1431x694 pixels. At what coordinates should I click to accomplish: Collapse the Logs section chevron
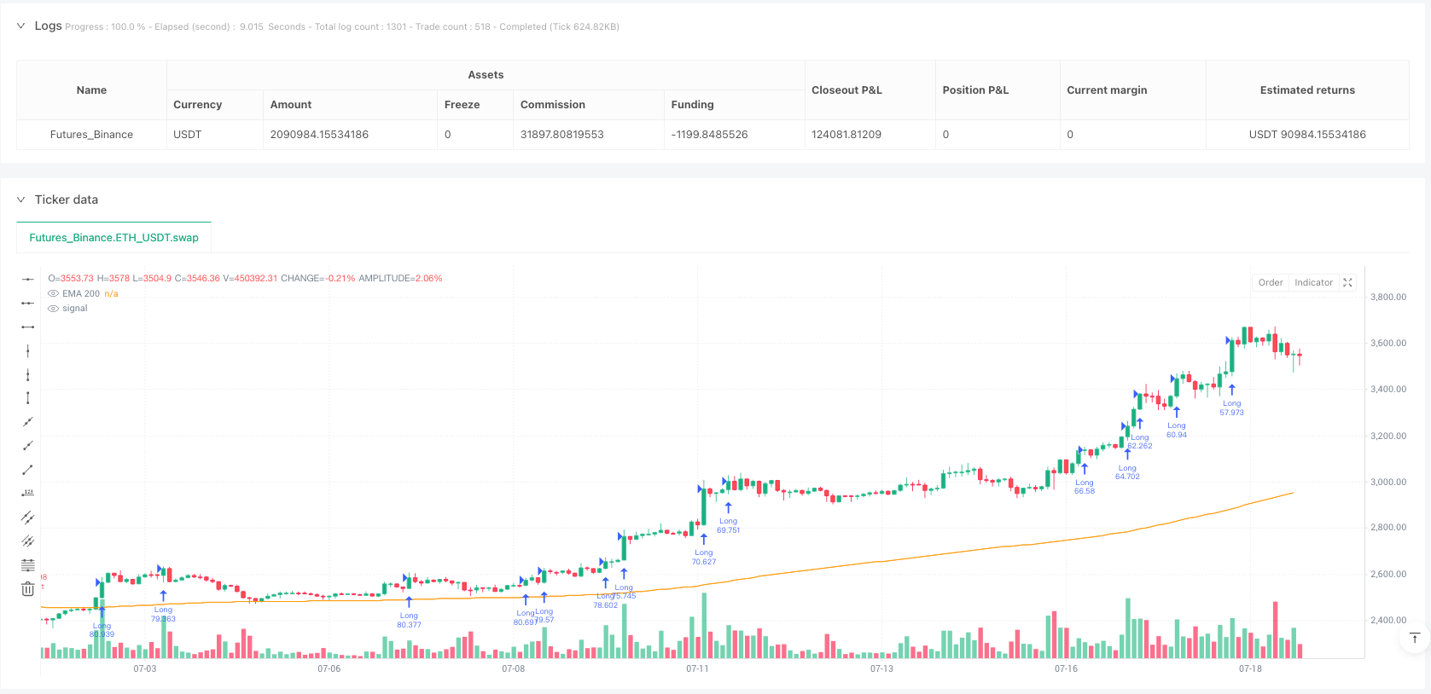point(21,26)
